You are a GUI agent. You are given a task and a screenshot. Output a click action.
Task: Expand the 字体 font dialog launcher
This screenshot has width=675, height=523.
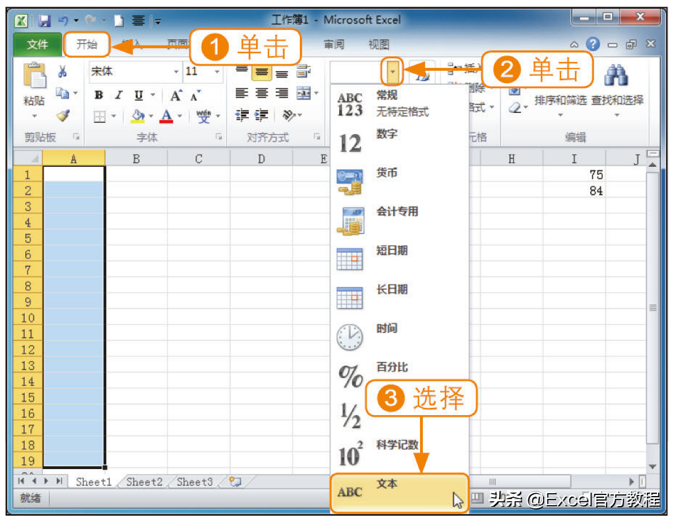click(x=220, y=137)
